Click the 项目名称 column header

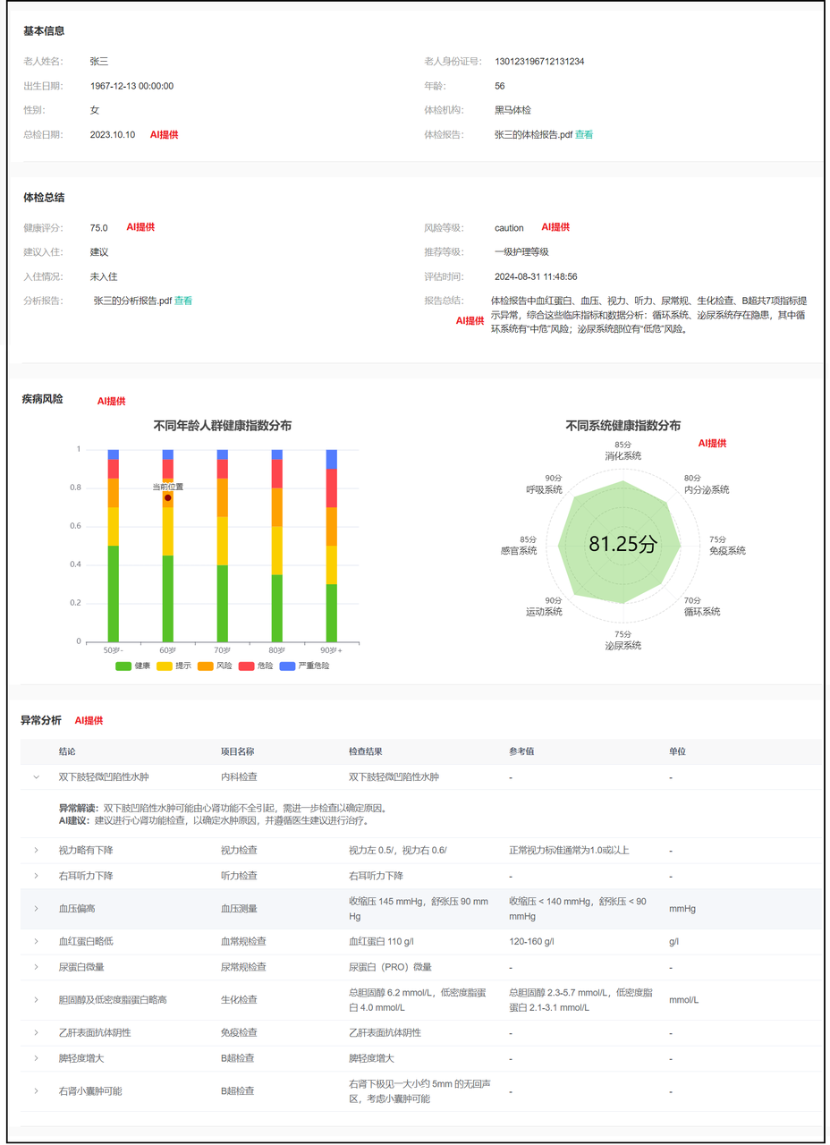point(239,751)
